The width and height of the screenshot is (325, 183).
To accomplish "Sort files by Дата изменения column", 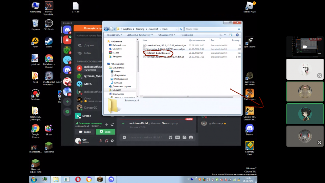I will (x=197, y=40).
